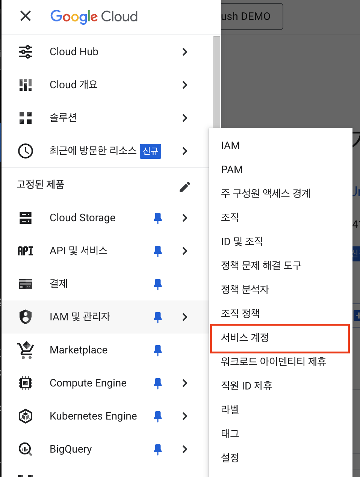Unpin BigQuery from pinned products

coord(158,450)
